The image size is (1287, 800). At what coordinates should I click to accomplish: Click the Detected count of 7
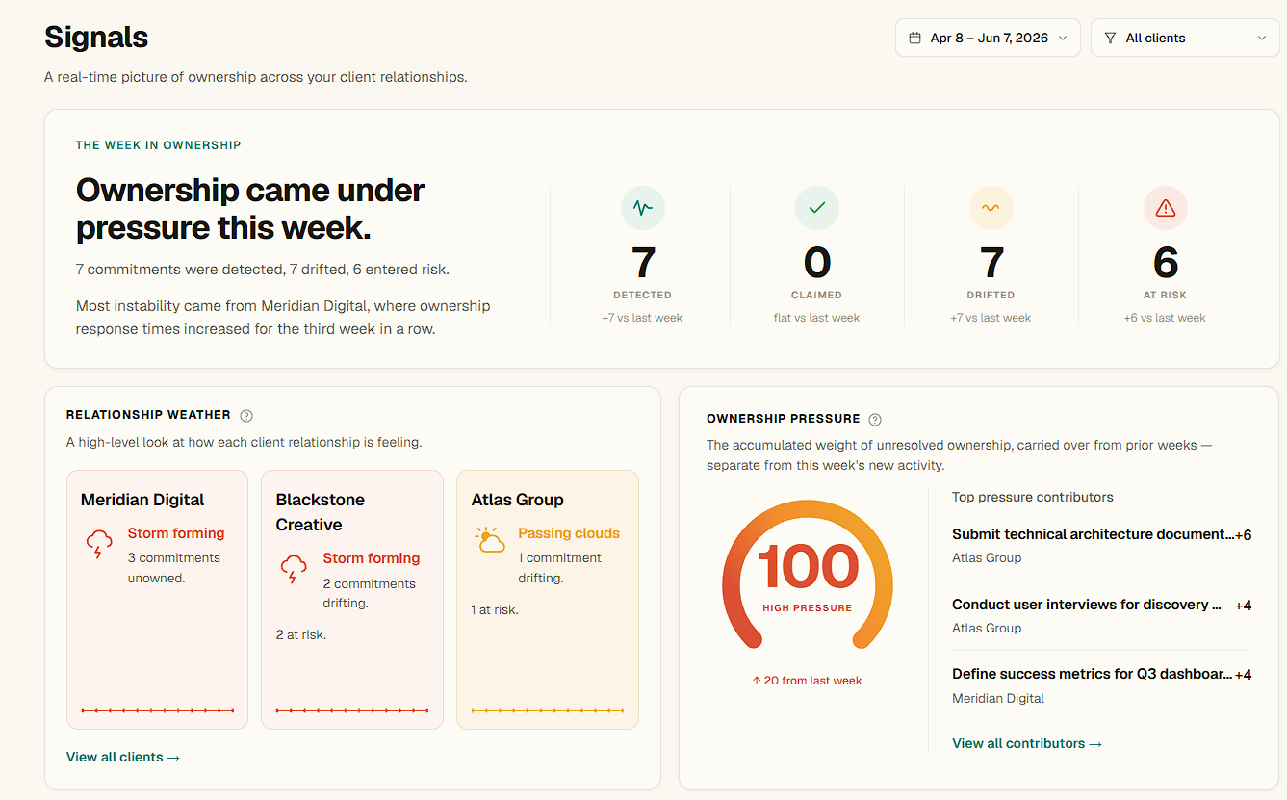[x=643, y=263]
